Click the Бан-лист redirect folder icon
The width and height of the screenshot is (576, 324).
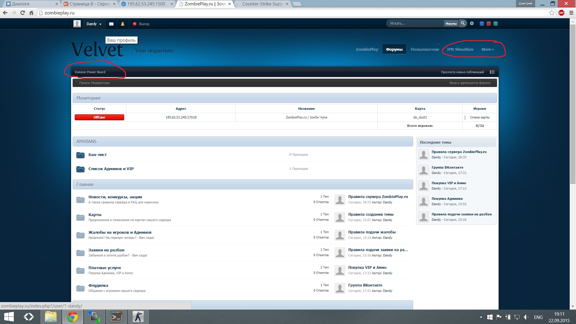[80, 155]
